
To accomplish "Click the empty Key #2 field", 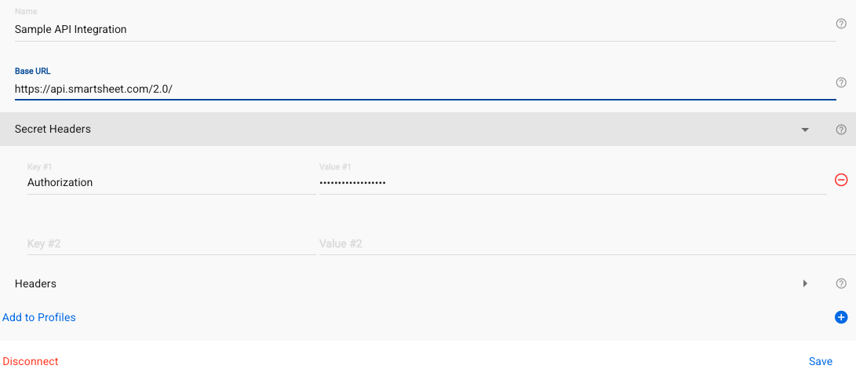I will (170, 243).
